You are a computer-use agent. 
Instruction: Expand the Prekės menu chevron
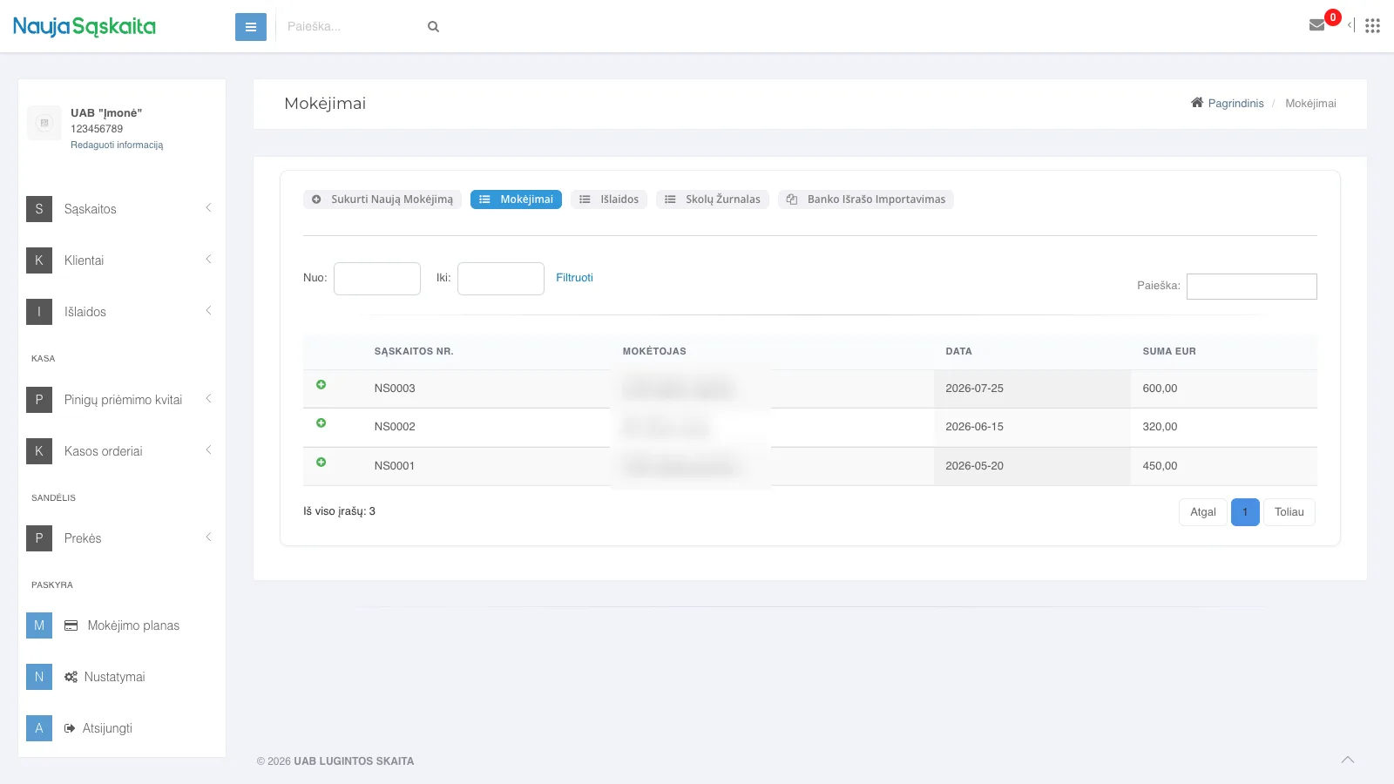click(x=208, y=537)
